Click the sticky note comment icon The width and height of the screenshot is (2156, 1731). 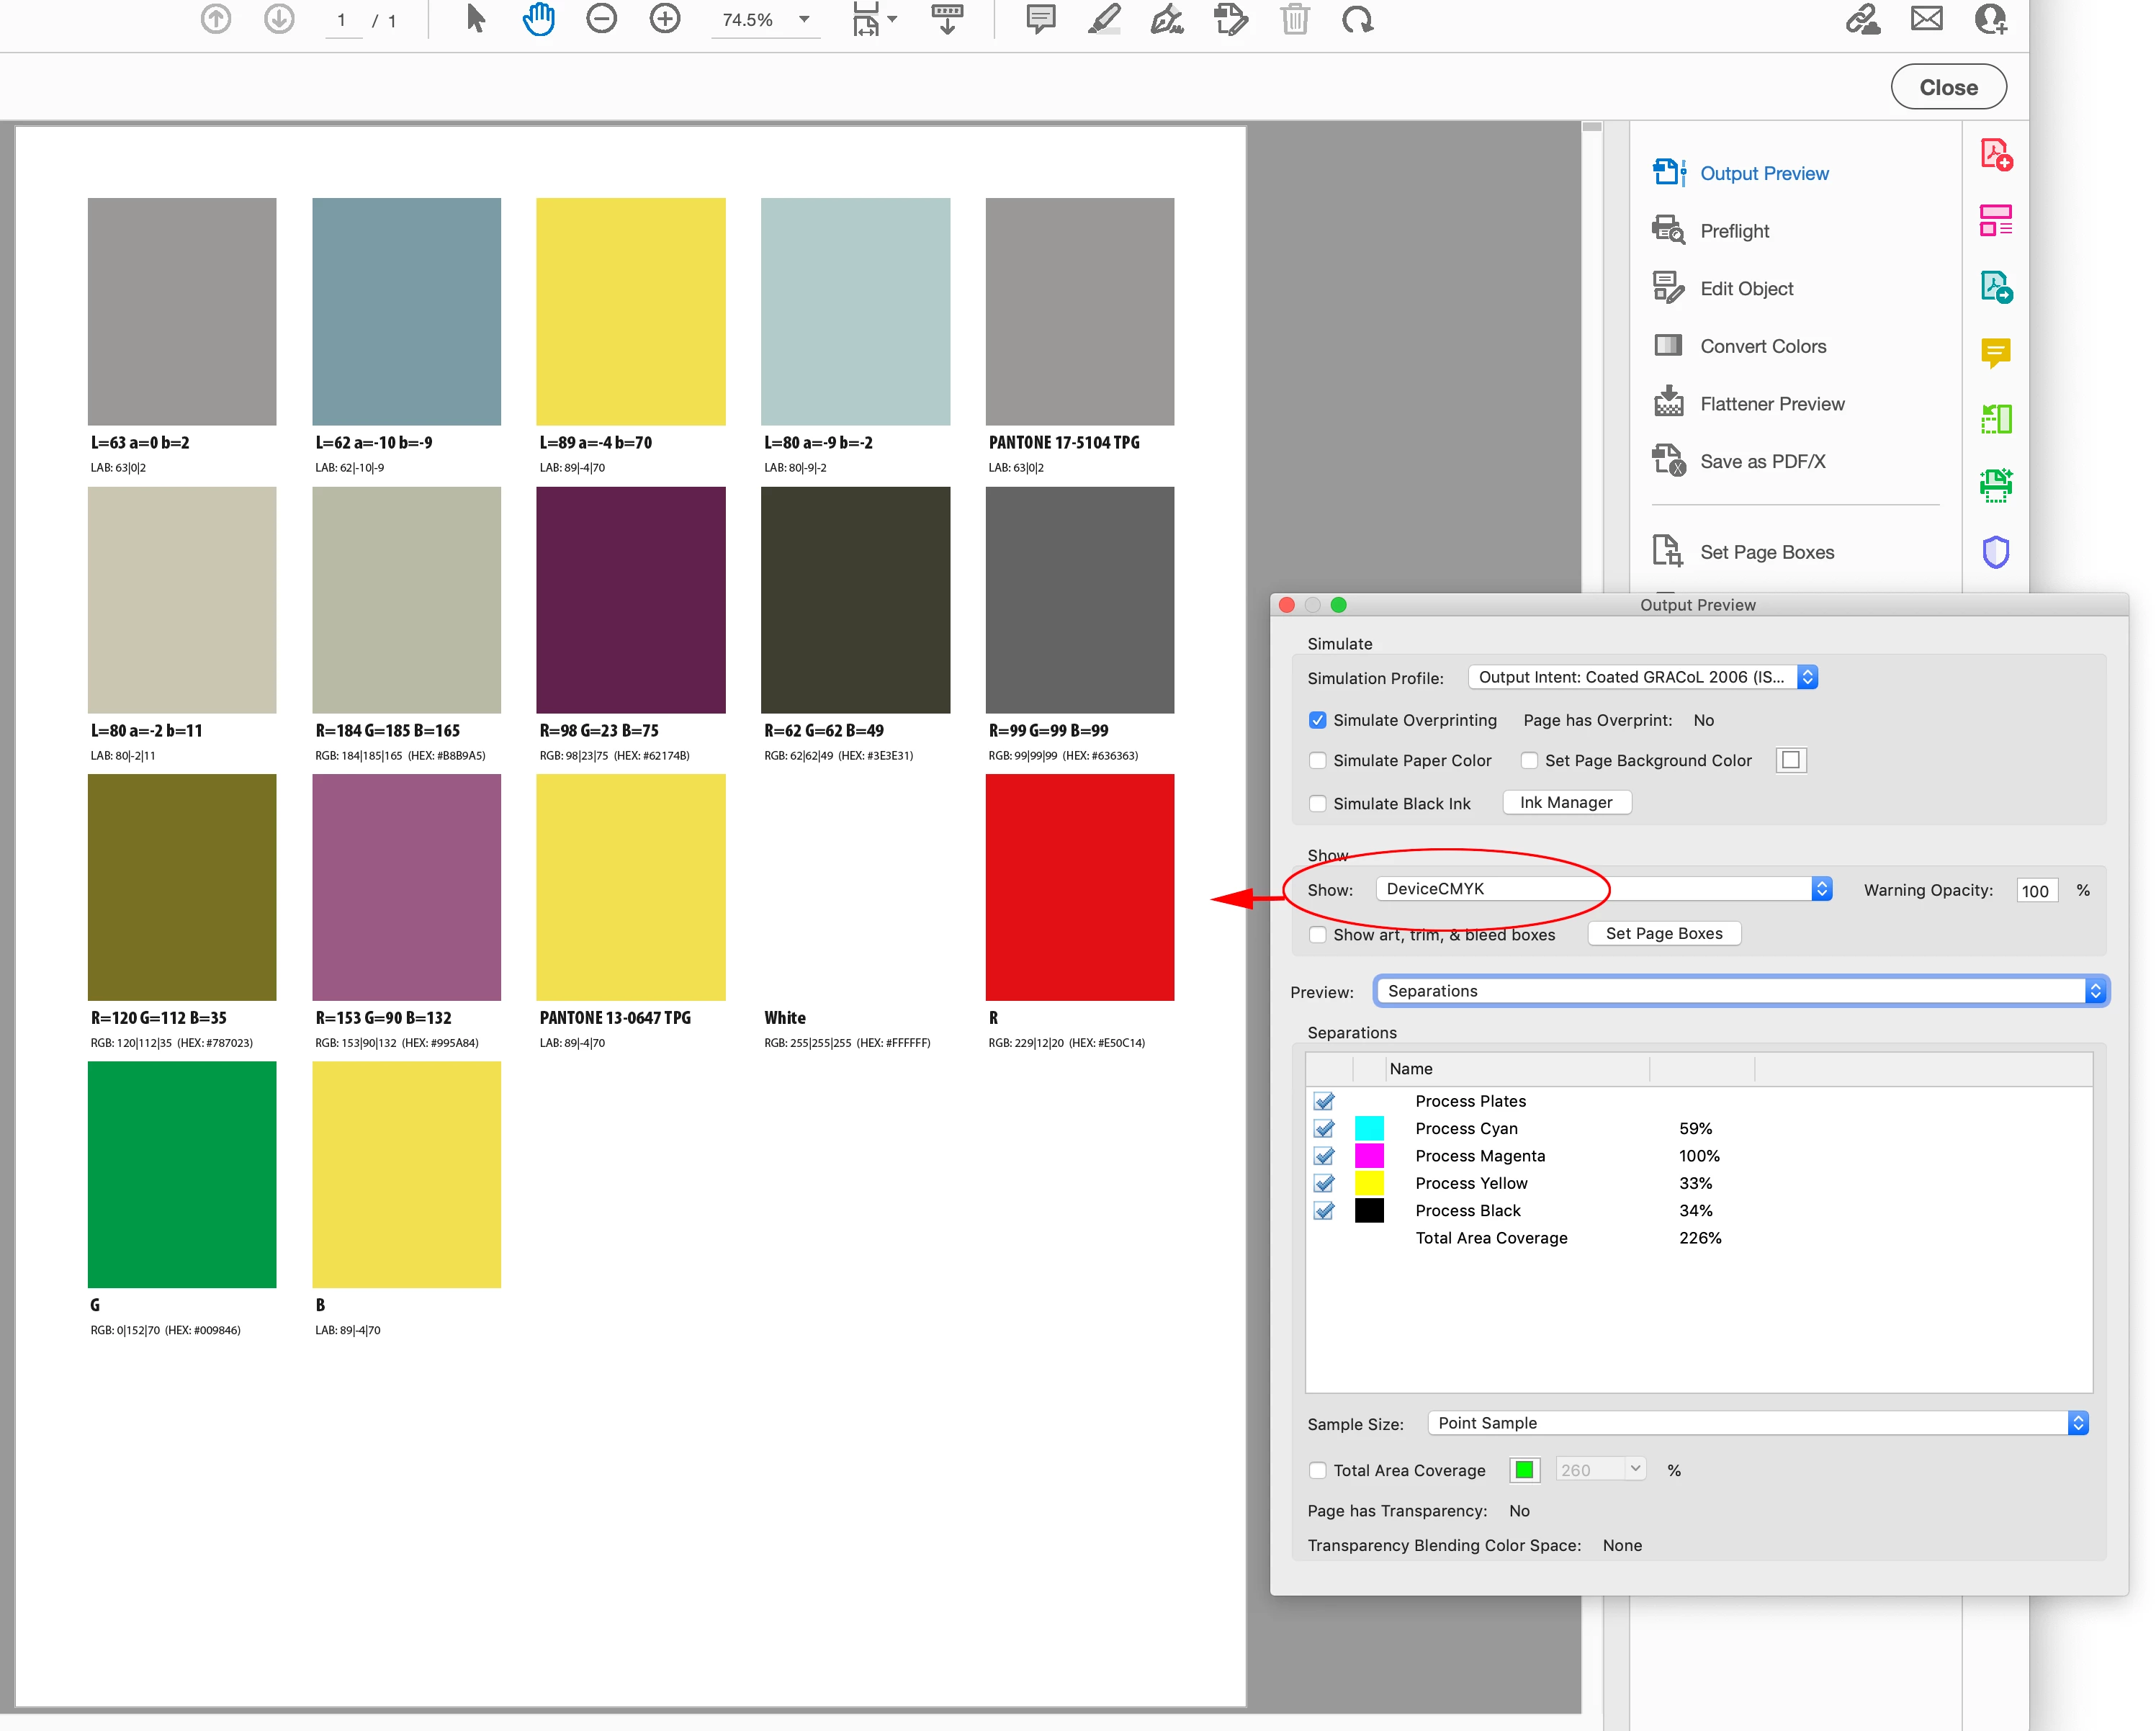(x=1040, y=19)
